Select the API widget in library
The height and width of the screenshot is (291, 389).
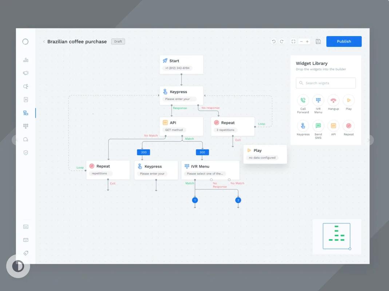click(x=333, y=128)
